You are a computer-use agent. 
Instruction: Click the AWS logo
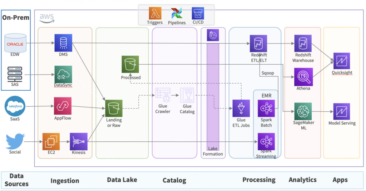47,19
